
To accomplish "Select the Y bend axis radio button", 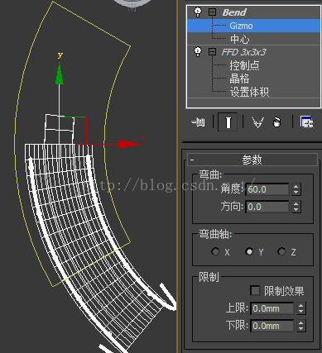I will 249,251.
